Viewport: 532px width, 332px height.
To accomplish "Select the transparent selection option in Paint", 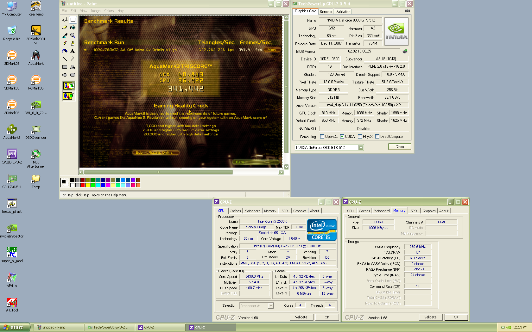I will (69, 95).
